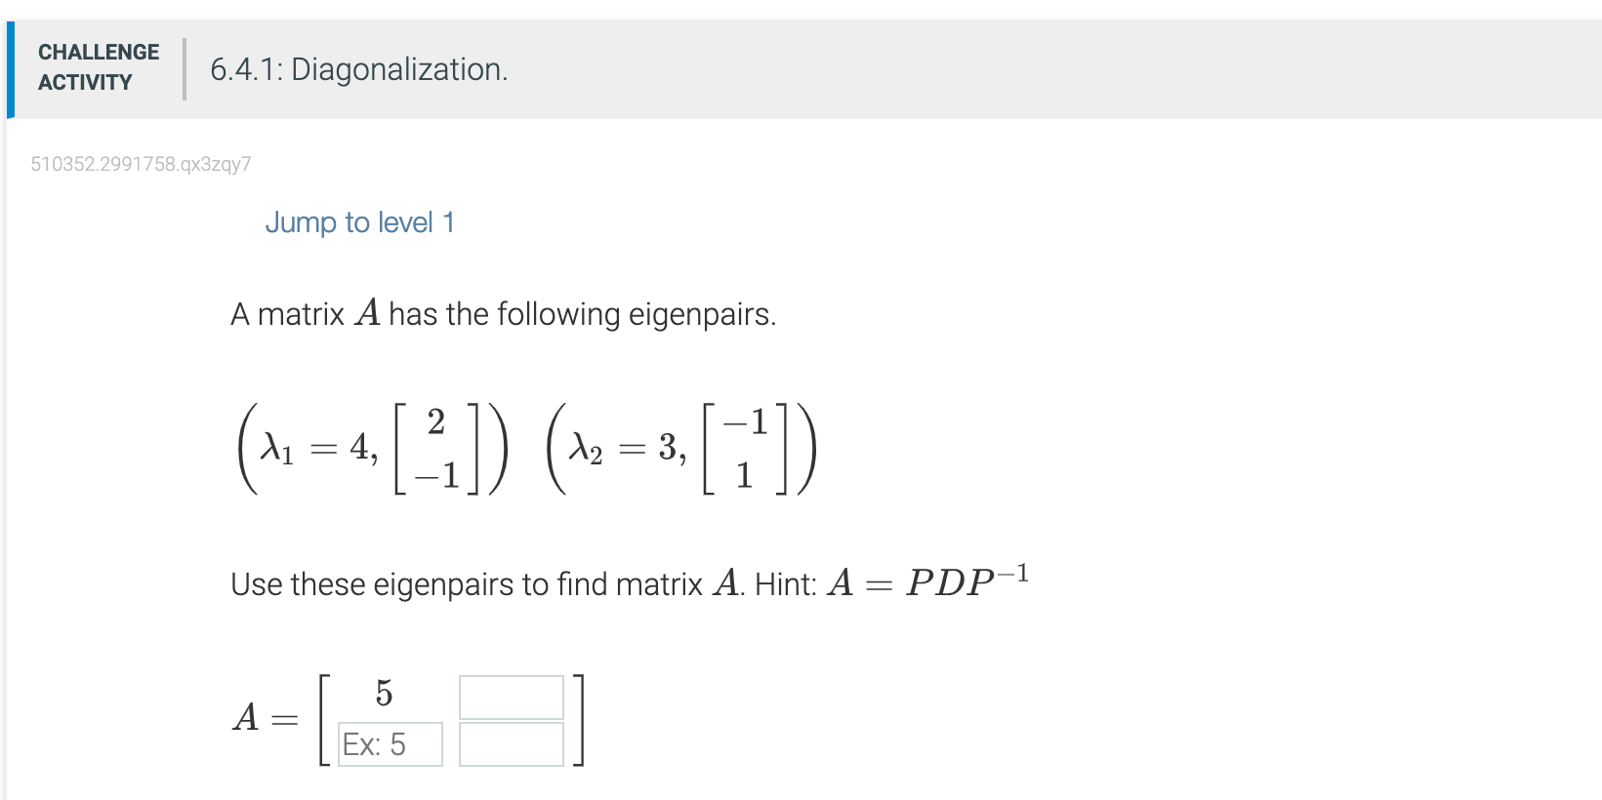This screenshot has height=800, width=1602.
Task: Click the CHALLENGE ACTIVITY label
Action: coord(98,66)
